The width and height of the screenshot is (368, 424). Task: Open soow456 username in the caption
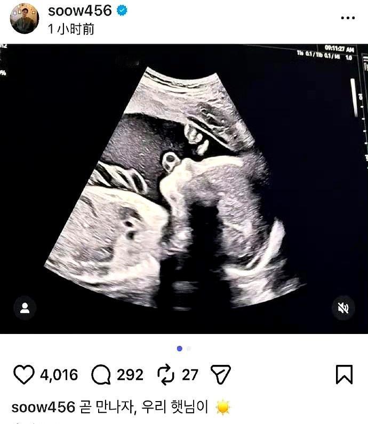pyautogui.click(x=43, y=407)
